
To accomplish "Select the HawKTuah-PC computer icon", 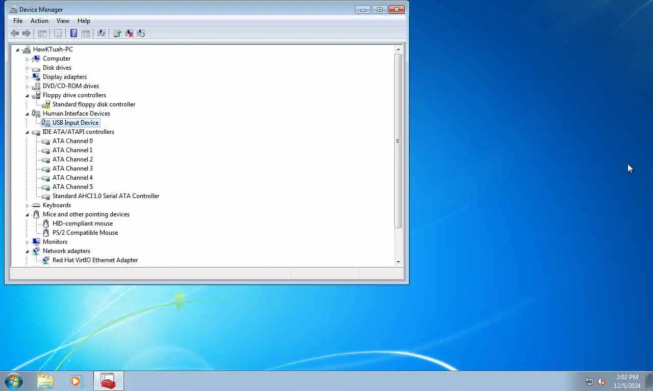I will [27, 49].
